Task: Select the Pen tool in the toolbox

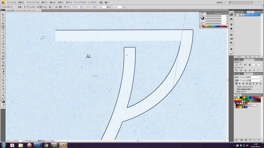Action: [x=3, y=26]
